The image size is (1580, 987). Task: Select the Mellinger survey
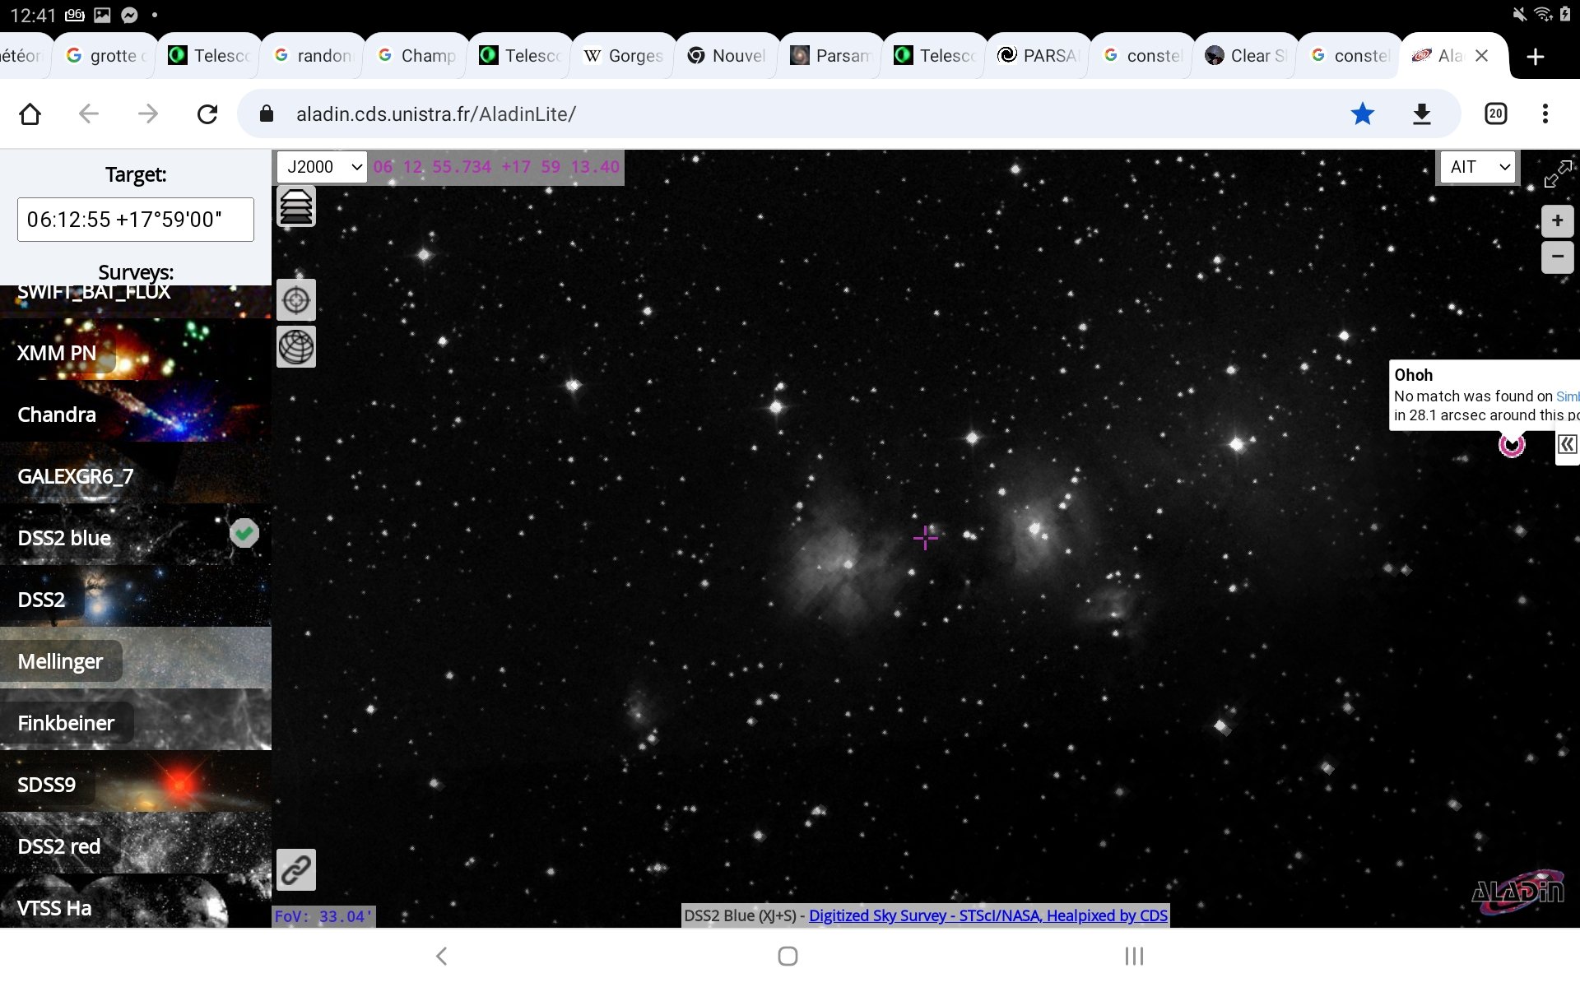[x=136, y=658]
